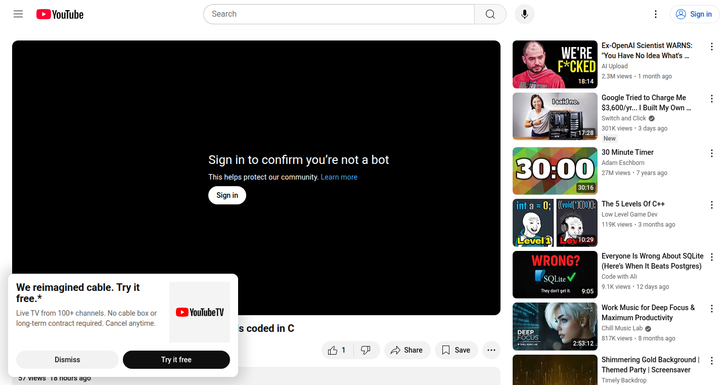This screenshot has width=728, height=385.
Task: Click Work Music for Deep Focus title
Action: (x=648, y=313)
